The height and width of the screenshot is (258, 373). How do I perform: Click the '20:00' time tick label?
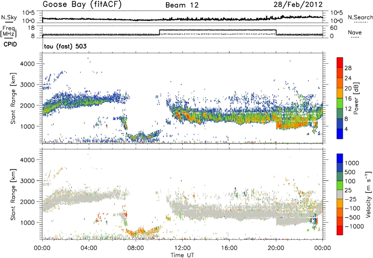click(276, 248)
